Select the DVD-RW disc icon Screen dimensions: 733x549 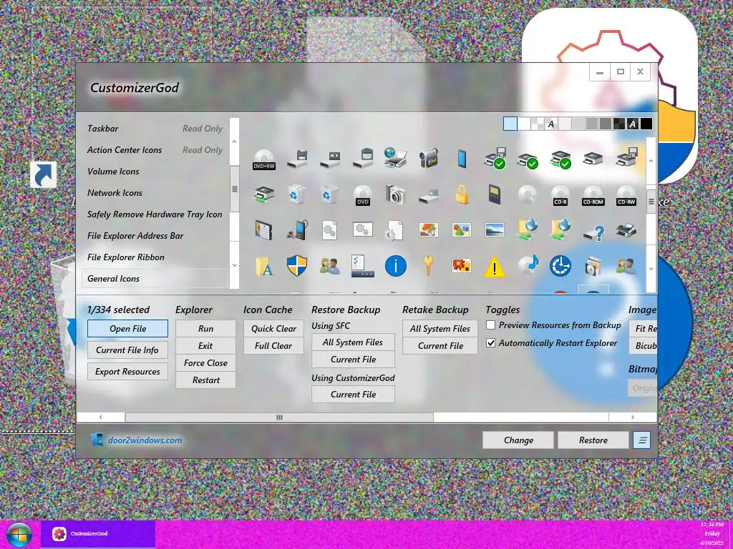point(263,159)
